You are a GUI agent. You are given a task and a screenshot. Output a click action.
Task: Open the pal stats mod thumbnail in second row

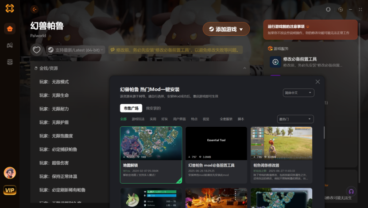tap(151, 198)
